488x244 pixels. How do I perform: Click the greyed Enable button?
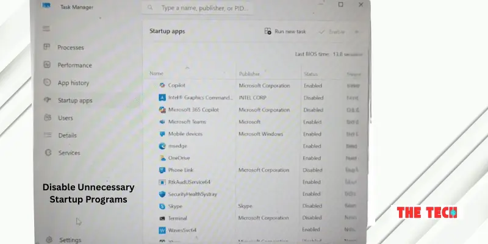pos(332,32)
